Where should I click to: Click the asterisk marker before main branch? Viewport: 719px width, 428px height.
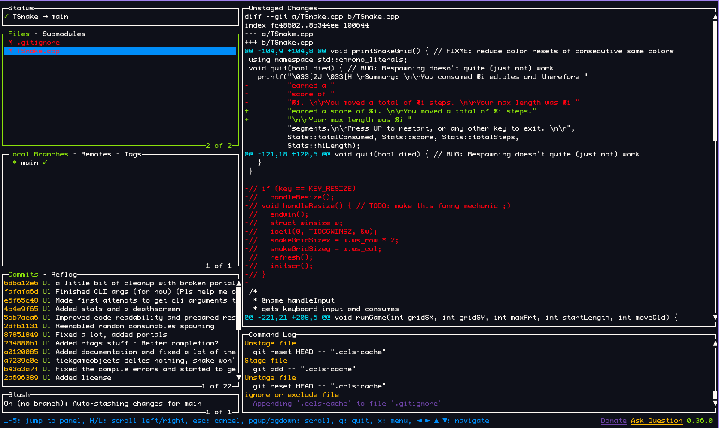point(15,163)
